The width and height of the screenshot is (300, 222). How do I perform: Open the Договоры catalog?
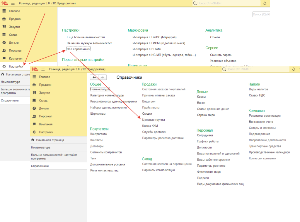coord(97,146)
